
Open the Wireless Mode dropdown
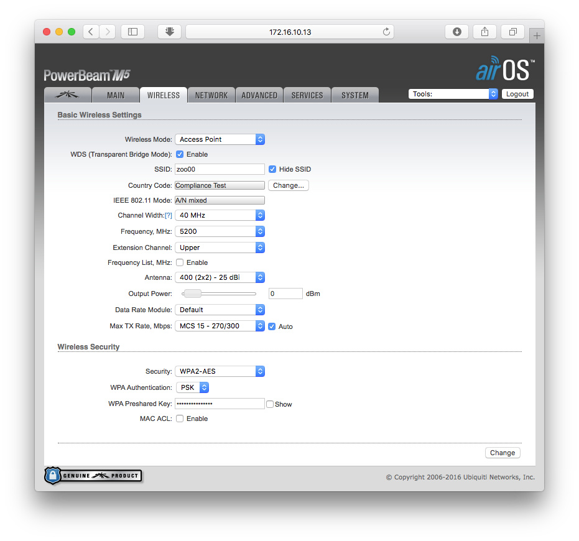[220, 139]
